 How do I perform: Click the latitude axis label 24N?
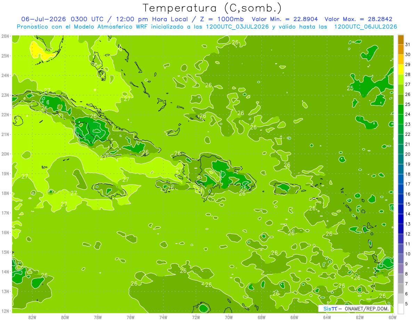tap(5, 75)
